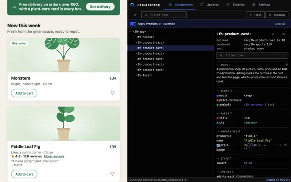291x182 pixels.
Task: Click the pin icon in the price row
Action: pyautogui.click(x=260, y=145)
